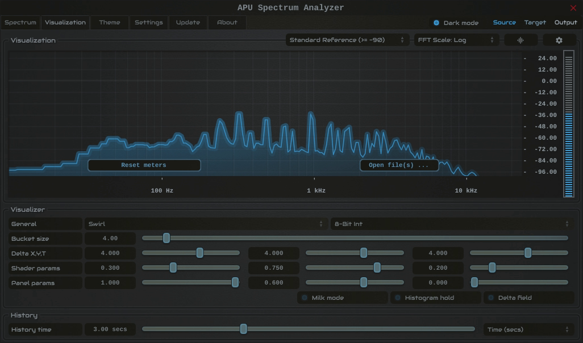Viewport: 583px width, 343px height.
Task: Click the waveform icon button
Action: 520,40
